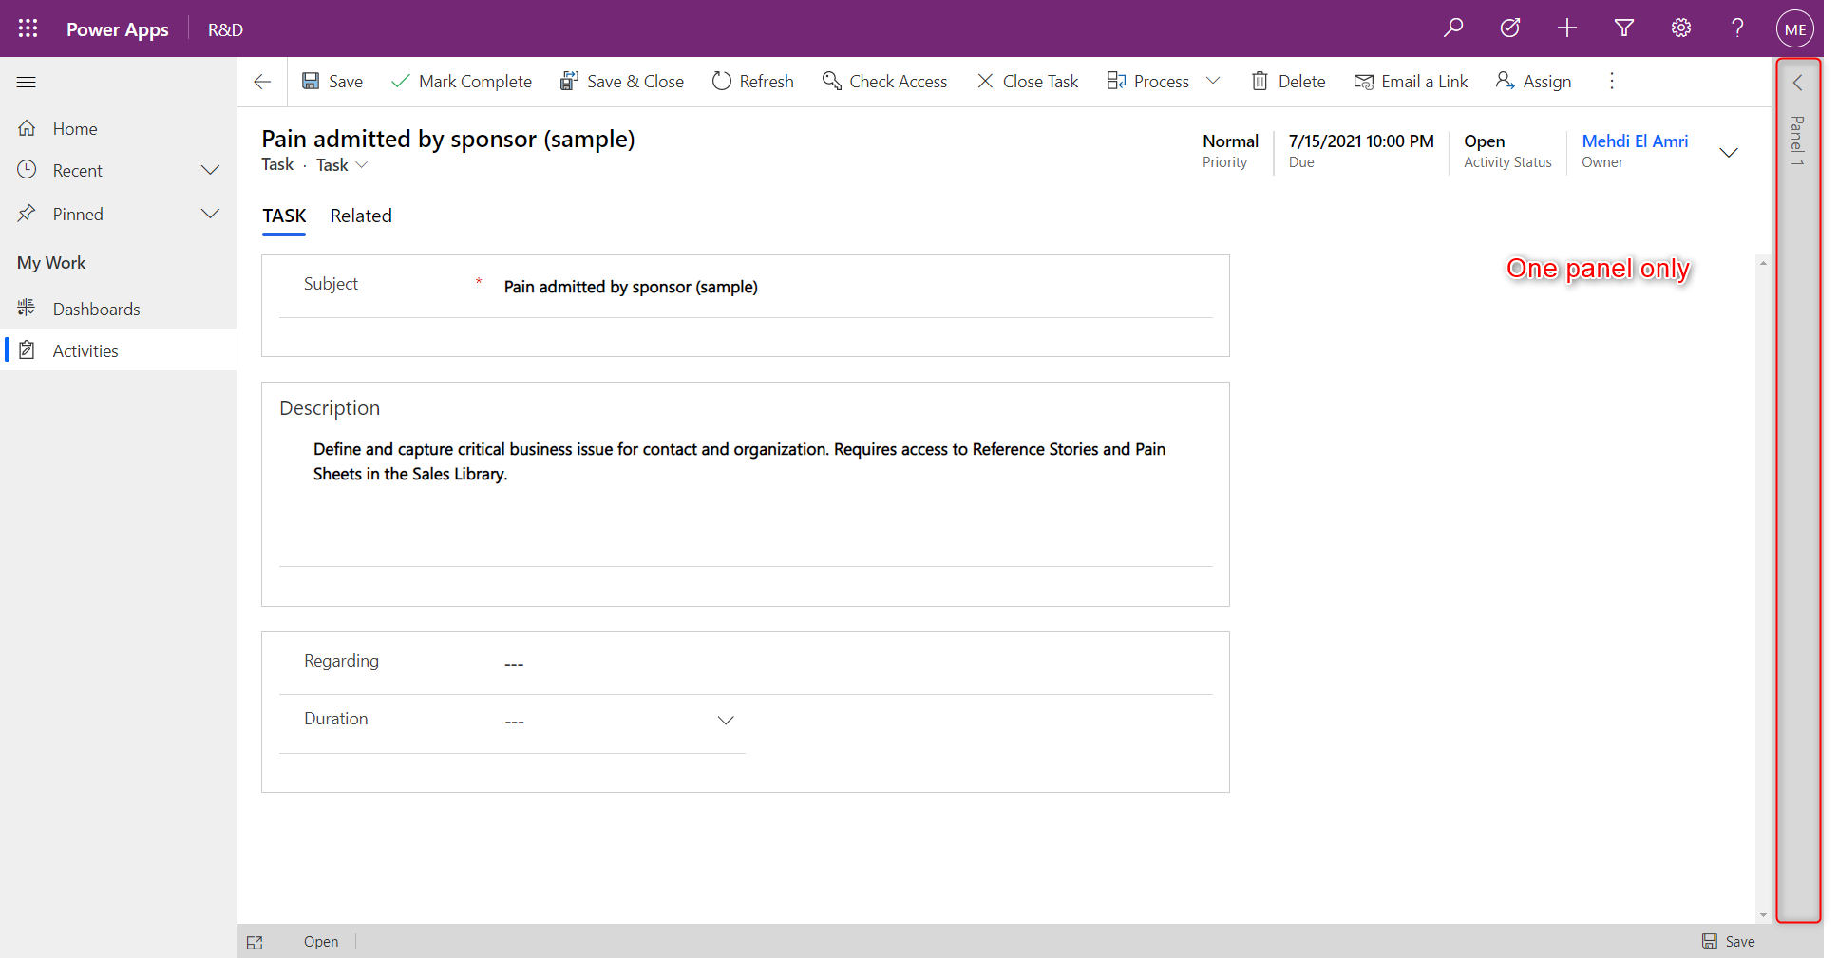This screenshot has width=1838, height=958.
Task: Open the Power Apps app launcher waffle
Action: 28,28
